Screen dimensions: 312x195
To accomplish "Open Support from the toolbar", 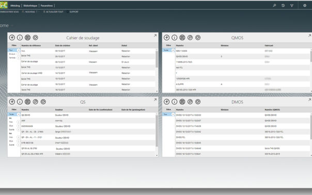I will coord(73,12).
